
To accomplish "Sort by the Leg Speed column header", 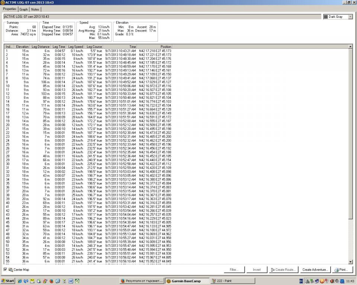I will pos(75,47).
